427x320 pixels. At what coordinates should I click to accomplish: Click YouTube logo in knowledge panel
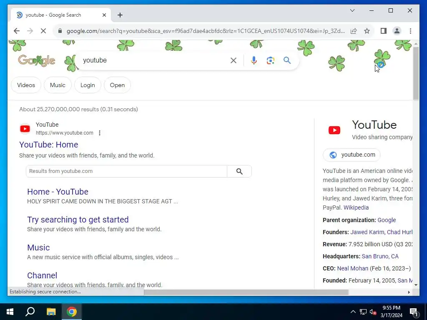[334, 130]
